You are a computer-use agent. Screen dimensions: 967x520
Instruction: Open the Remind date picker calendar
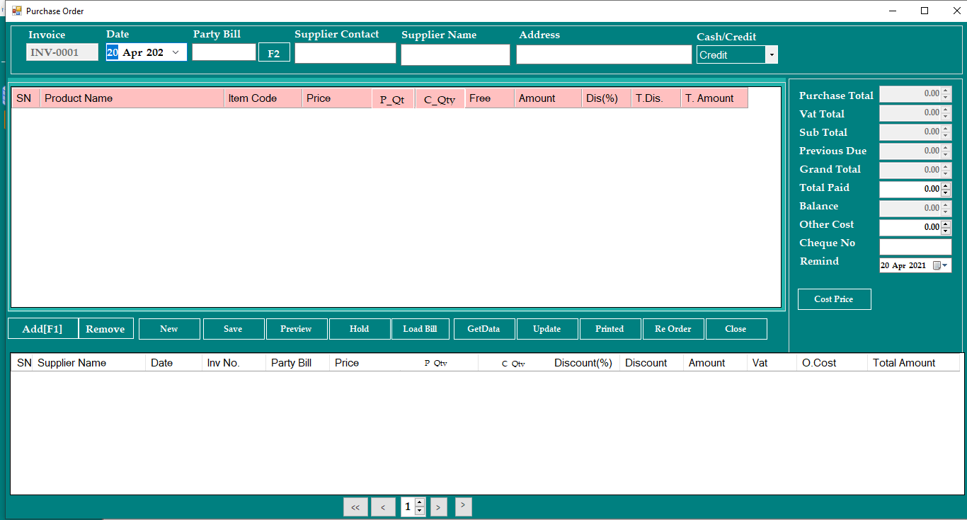(x=944, y=265)
